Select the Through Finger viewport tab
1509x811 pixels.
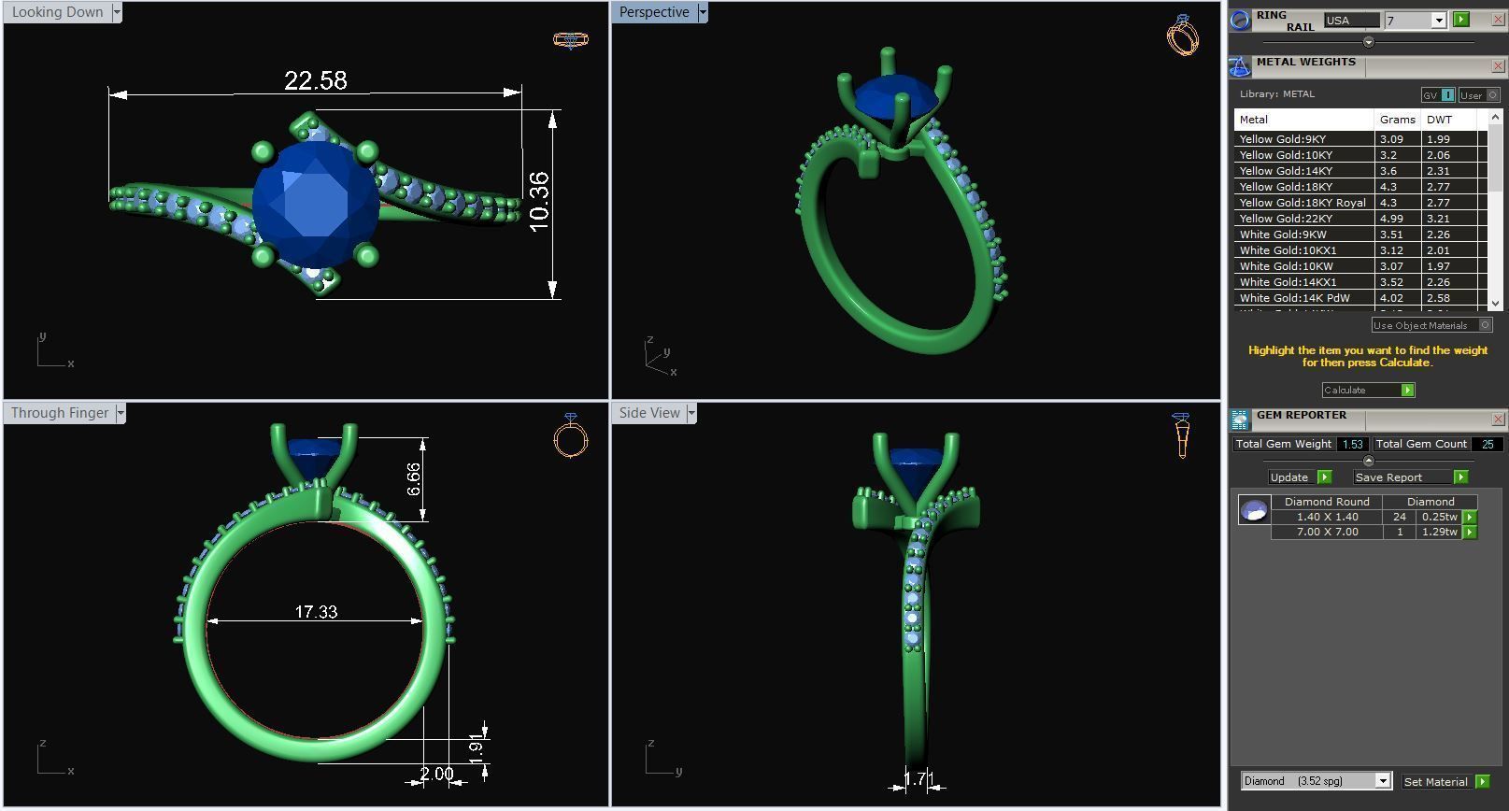60,413
